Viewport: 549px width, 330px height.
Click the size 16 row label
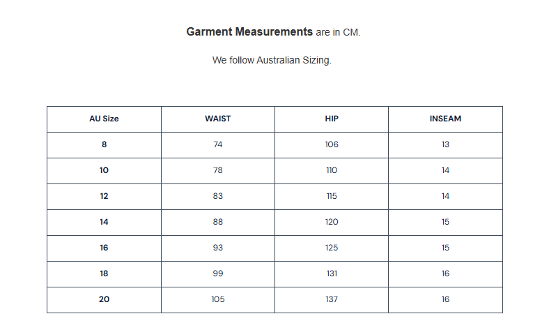[104, 248]
